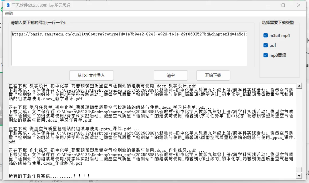
Task: Click the 所有的下载任务完成 line in log
Action: pyautogui.click(x=49, y=176)
